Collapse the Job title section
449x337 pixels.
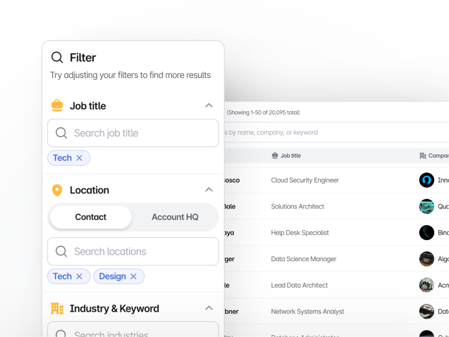[x=209, y=106]
